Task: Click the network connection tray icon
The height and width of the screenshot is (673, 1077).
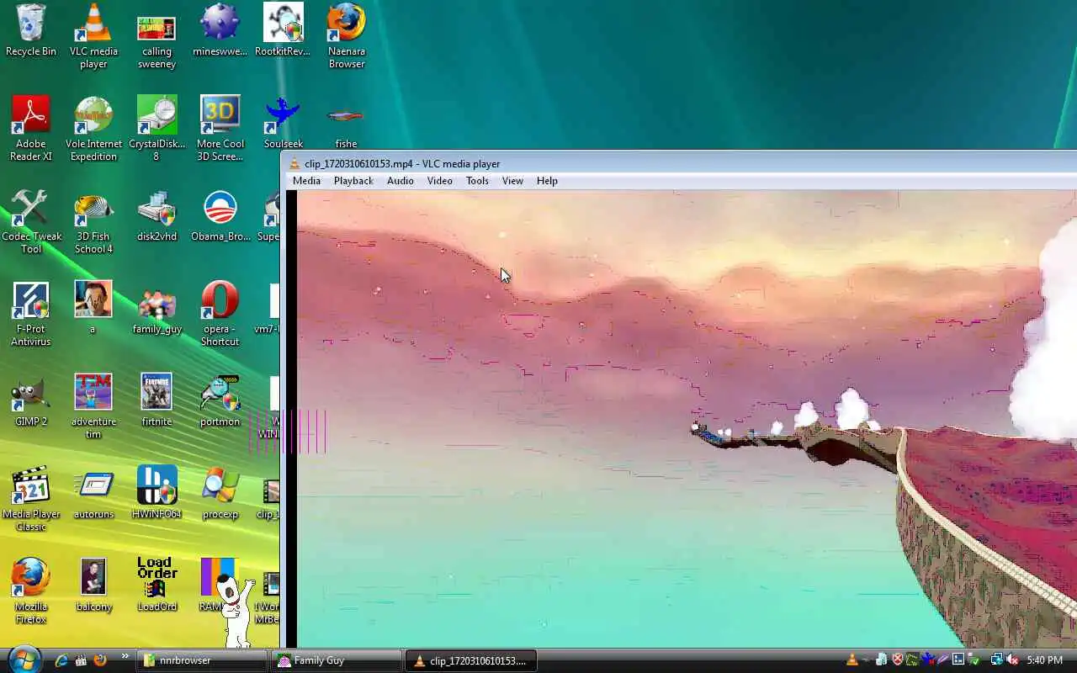Action: coord(997,660)
